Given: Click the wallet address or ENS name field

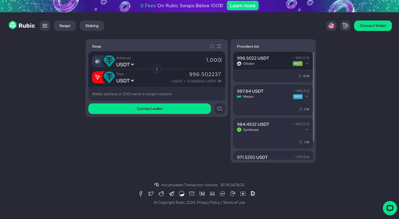Looking at the screenshot, I should [157, 94].
